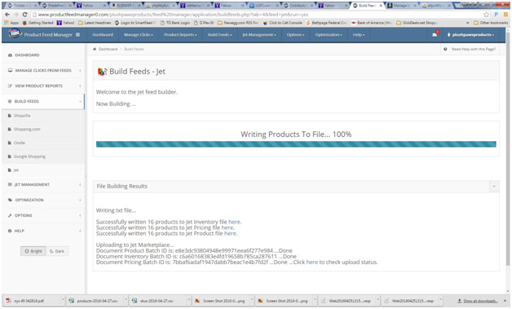
Task: Open plushpawsproducts account dropdown
Action: [470, 34]
